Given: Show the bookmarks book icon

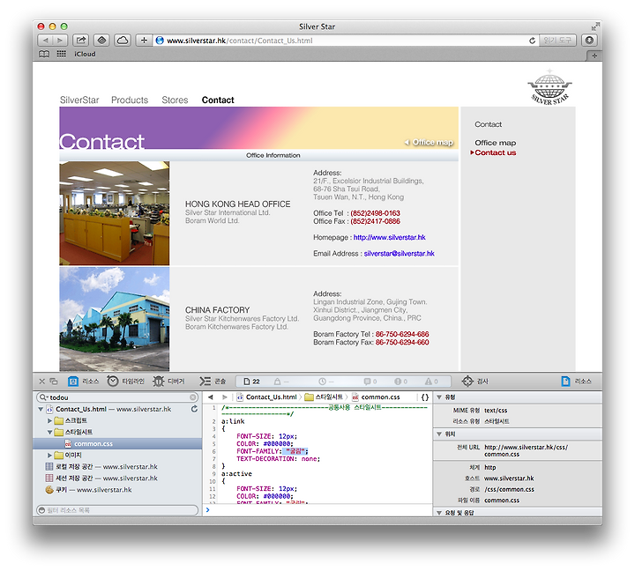Looking at the screenshot, I should (44, 54).
